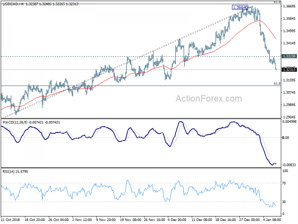The image size is (298, 224).
Task: Click the current price 1.32313 tag
Action: 289,70
